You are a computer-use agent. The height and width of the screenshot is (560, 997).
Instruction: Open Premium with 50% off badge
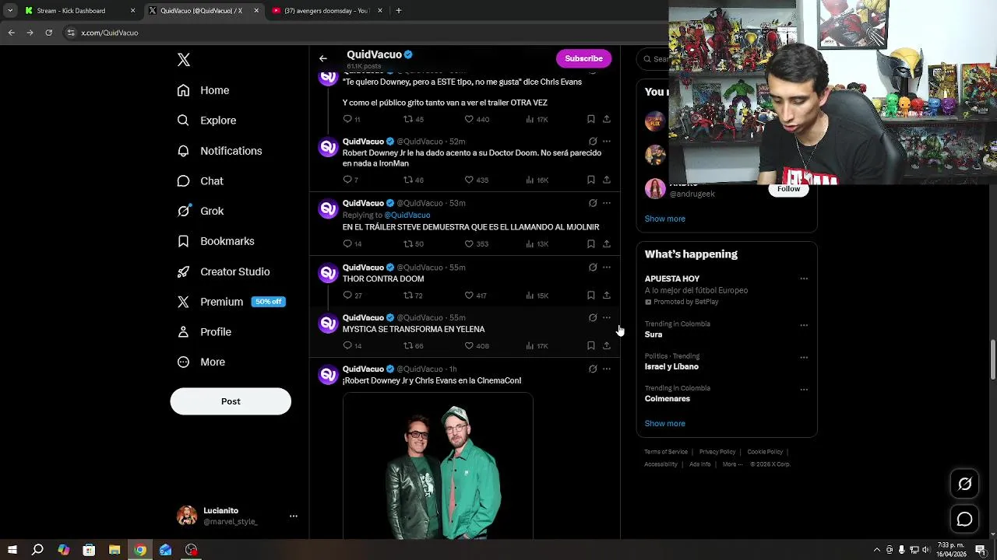coord(231,302)
